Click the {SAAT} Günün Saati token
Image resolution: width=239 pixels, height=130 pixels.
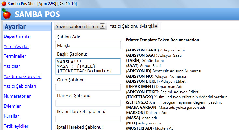[143, 66]
